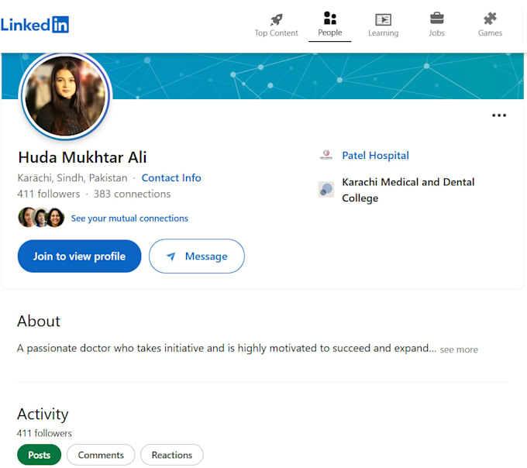Screen dimensions: 527x468
Task: Open the Patel Hospital link
Action: 375,155
